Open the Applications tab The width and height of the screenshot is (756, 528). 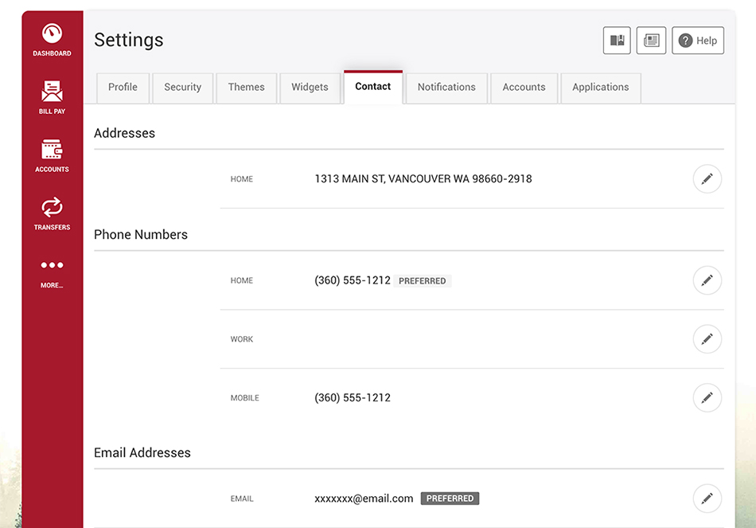[x=601, y=88]
